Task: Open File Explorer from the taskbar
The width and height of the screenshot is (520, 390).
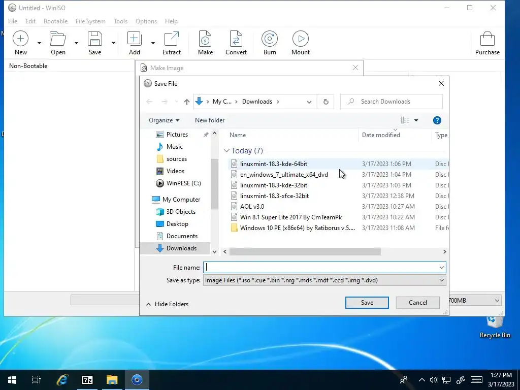Action: pos(112,380)
